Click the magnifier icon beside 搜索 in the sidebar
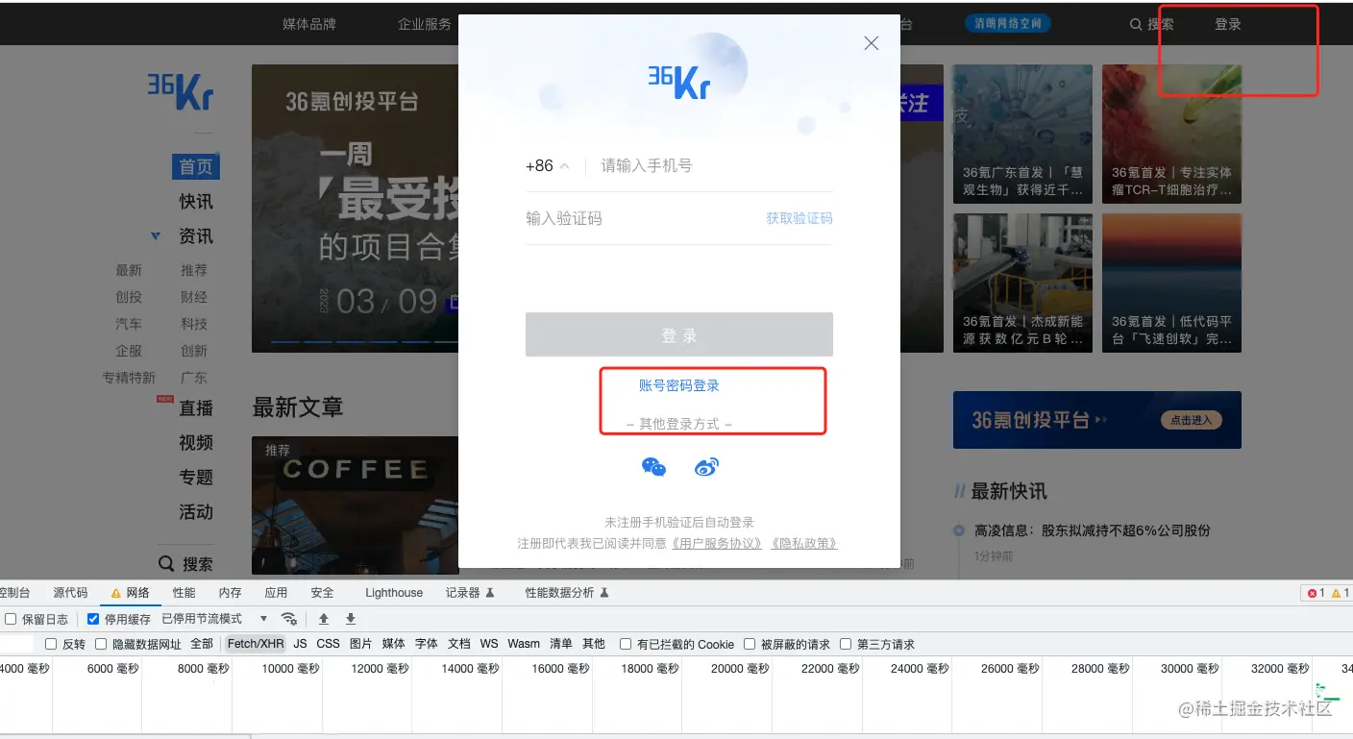This screenshot has height=739, width=1353. (166, 564)
